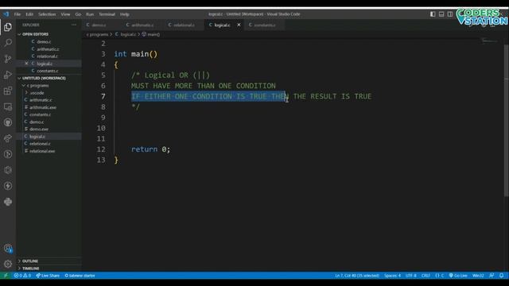Toggle secondary side bar layout button
Image resolution: width=509 pixels, height=286 pixels.
450,14
